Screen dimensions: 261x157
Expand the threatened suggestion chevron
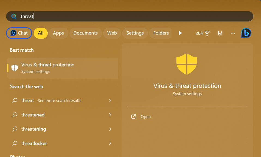click(x=110, y=115)
